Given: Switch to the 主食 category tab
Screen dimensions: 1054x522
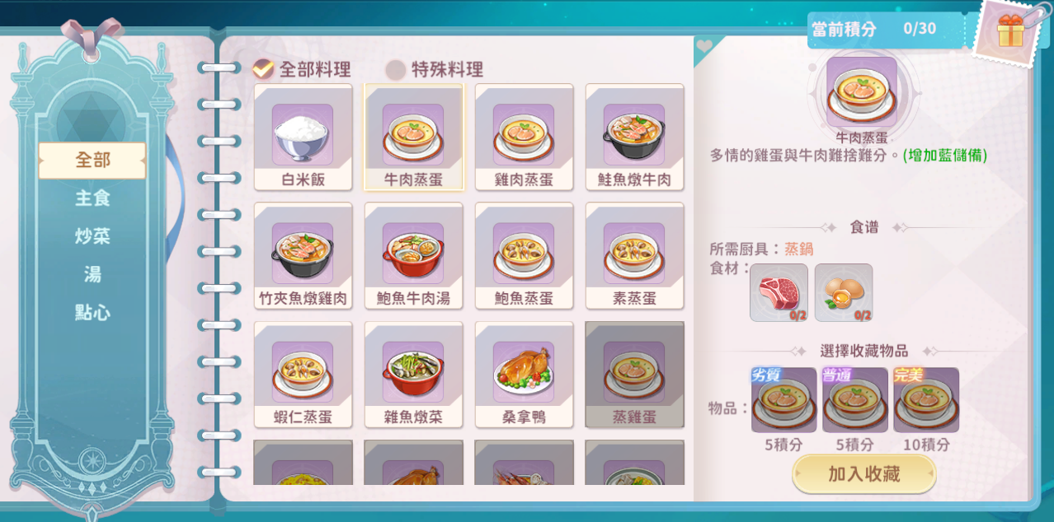Looking at the screenshot, I should (x=92, y=198).
